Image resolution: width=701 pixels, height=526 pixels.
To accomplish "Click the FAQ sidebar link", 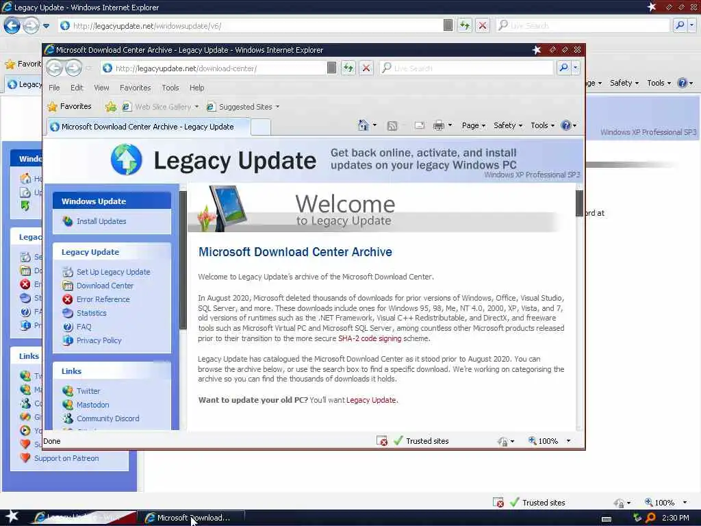I will [x=84, y=327].
